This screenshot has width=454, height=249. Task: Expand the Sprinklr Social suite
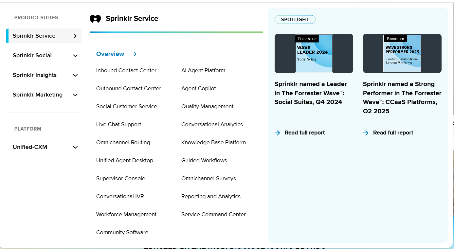(x=75, y=56)
